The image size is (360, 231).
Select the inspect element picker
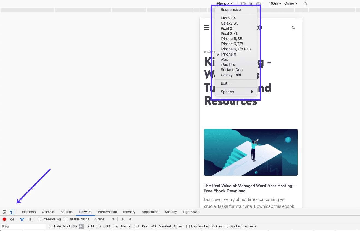(4, 212)
